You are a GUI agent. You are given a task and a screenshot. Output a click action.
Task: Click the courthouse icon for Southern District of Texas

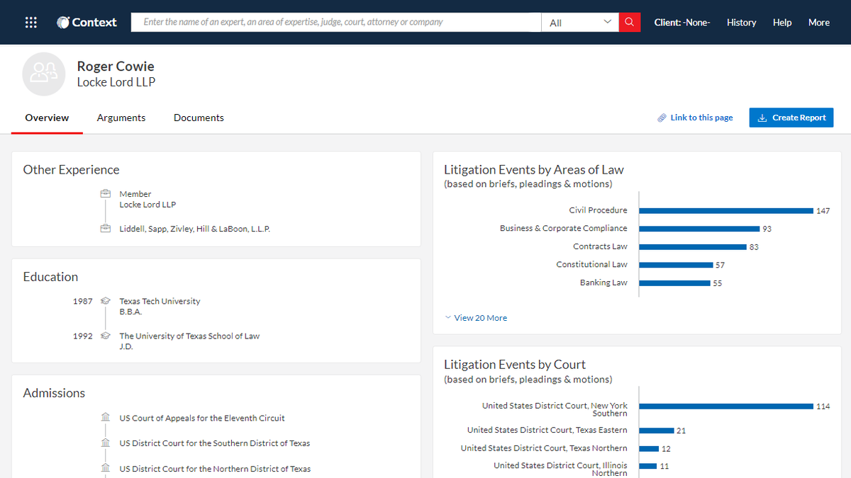click(106, 443)
